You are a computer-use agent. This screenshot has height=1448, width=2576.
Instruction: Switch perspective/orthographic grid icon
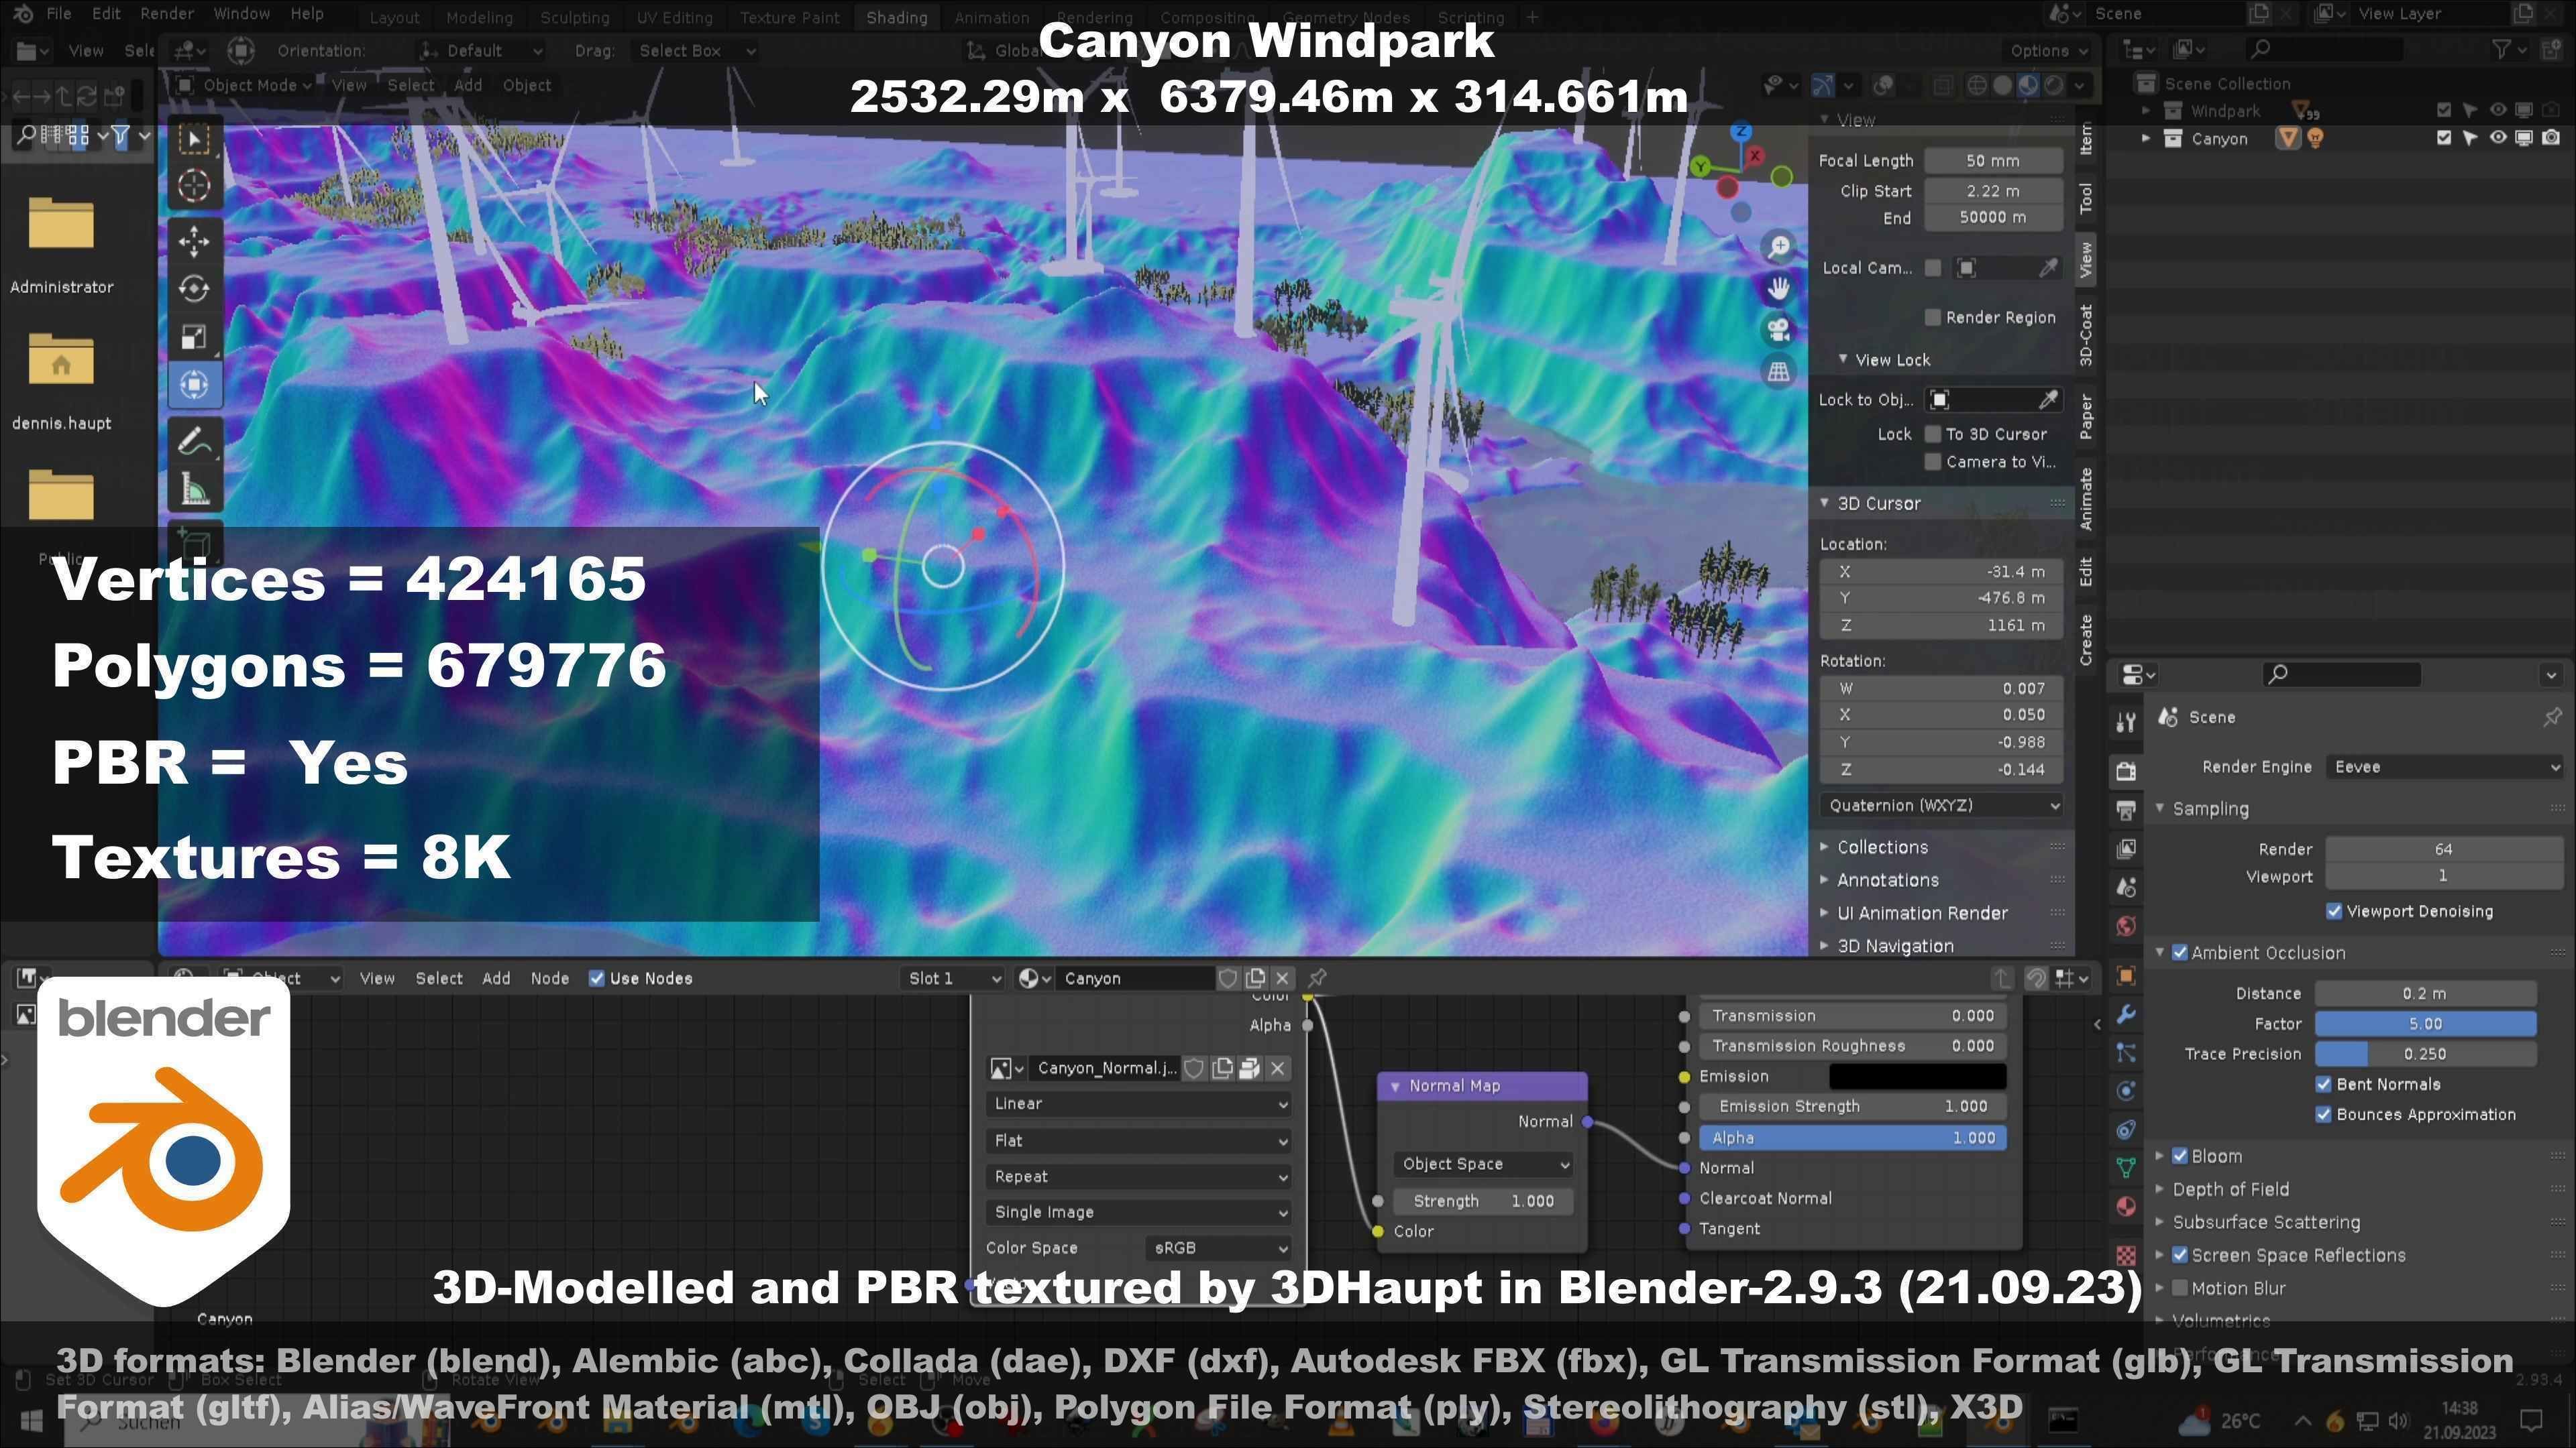click(x=1779, y=372)
